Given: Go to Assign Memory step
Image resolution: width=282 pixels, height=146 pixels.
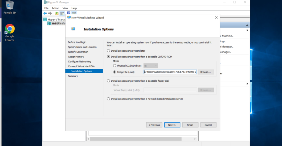Looking at the screenshot, I should (76, 57).
